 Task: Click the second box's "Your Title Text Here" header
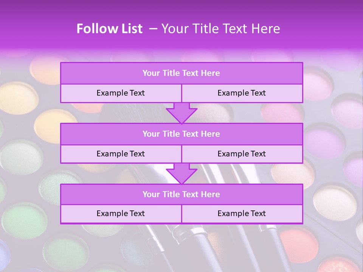pyautogui.click(x=181, y=134)
